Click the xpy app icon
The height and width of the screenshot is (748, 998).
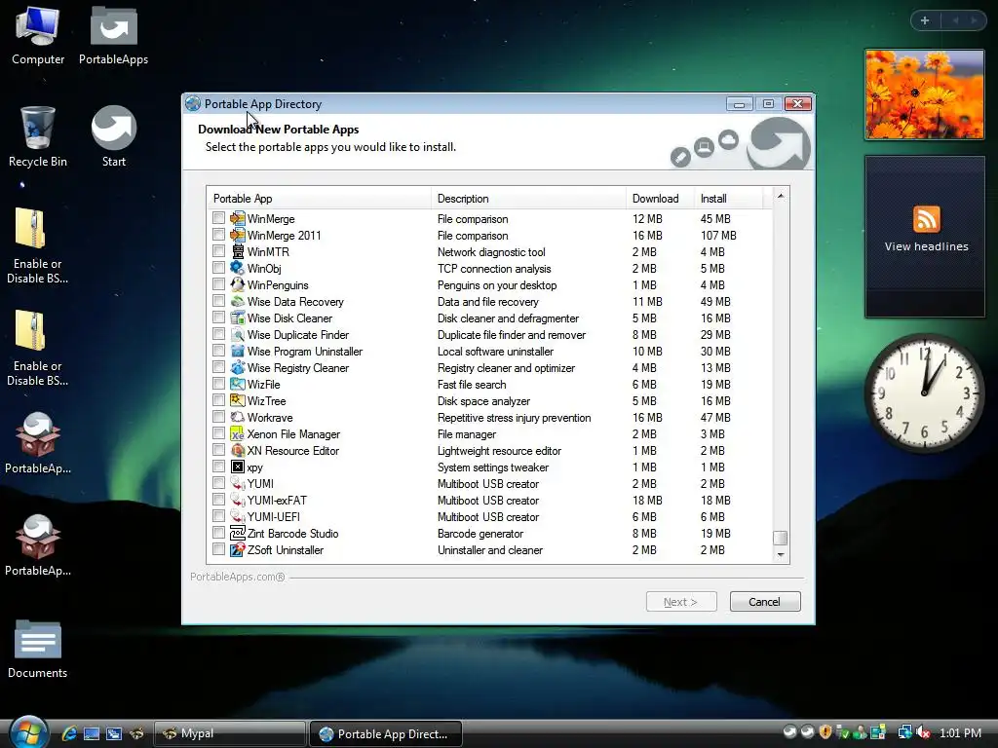238,467
